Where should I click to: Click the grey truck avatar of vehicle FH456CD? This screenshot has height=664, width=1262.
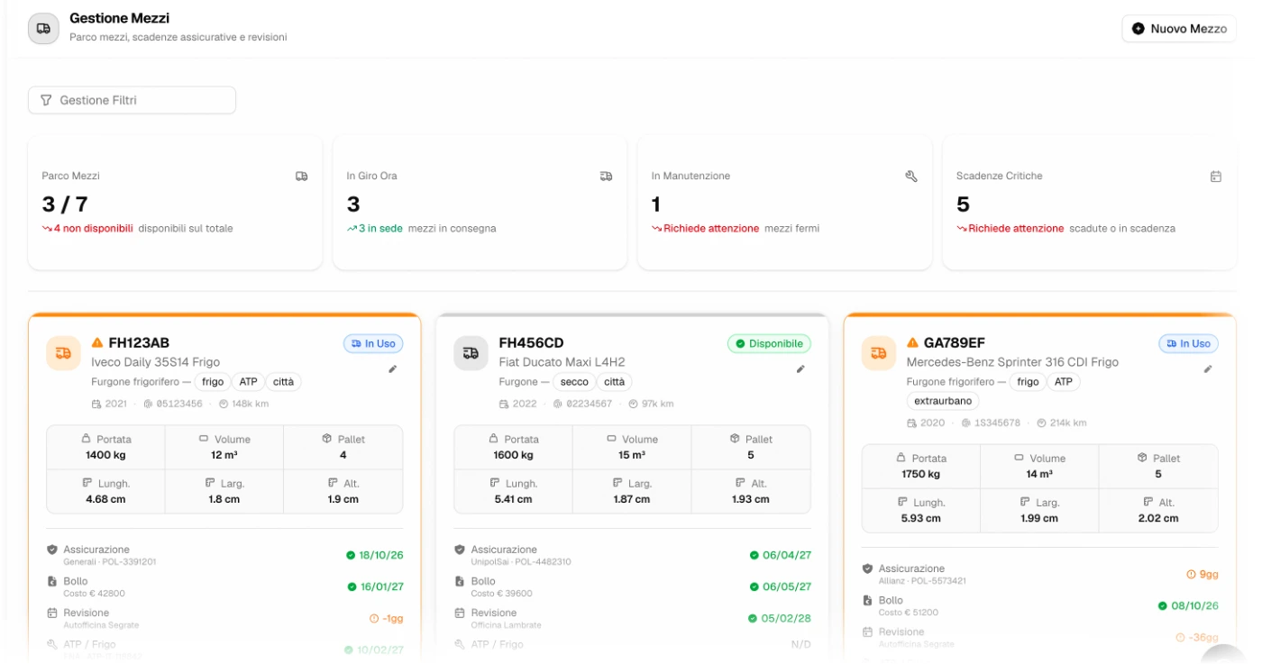(471, 352)
